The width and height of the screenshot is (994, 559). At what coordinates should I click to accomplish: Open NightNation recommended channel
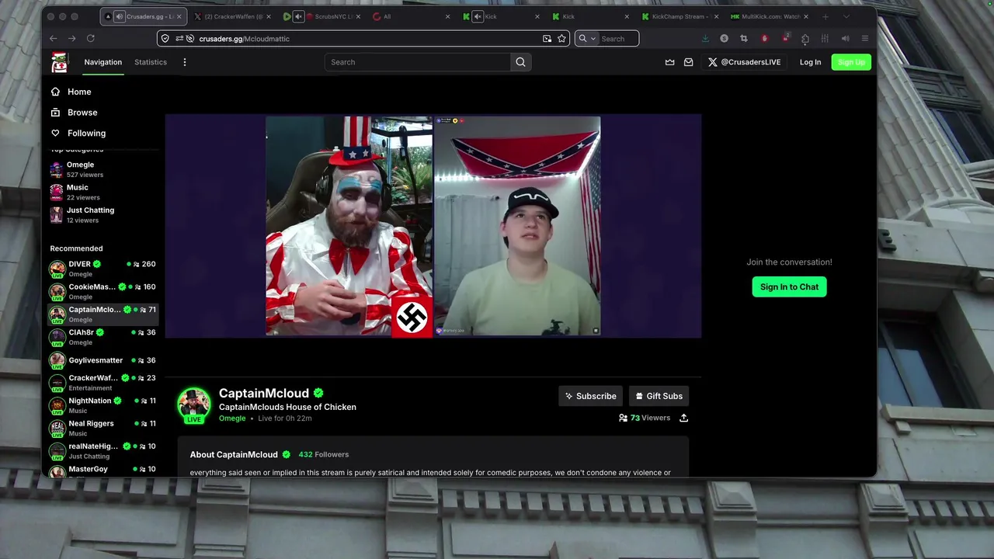click(x=103, y=405)
